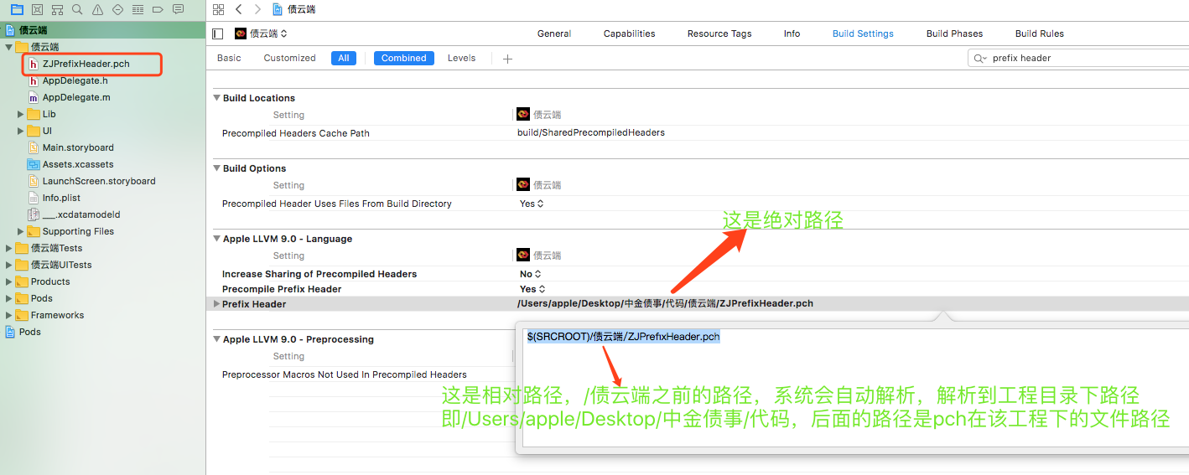Click the build settings search field
Image resolution: width=1189 pixels, height=475 pixels.
(x=1082, y=58)
